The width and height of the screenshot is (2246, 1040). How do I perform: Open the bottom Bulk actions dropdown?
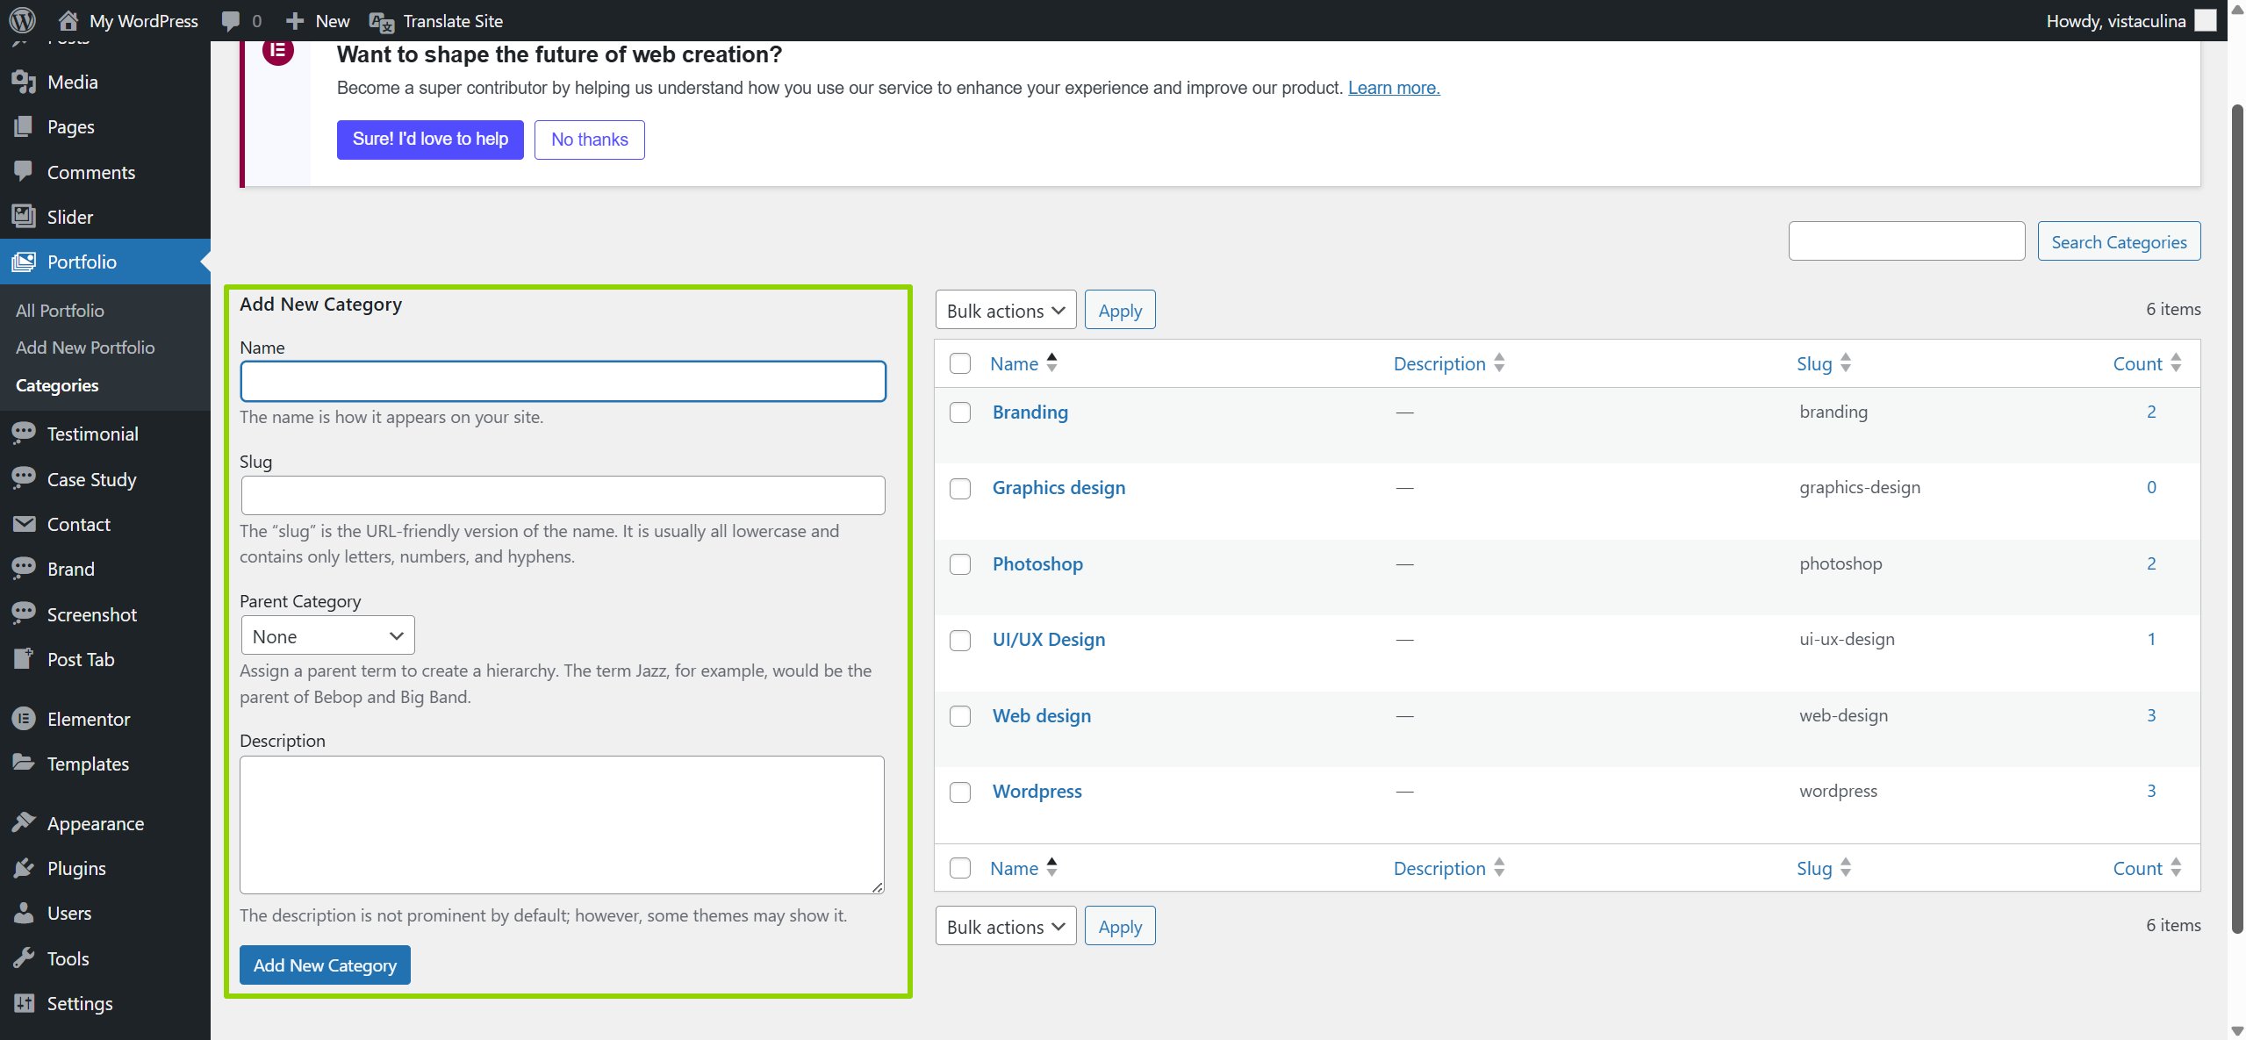(1005, 927)
